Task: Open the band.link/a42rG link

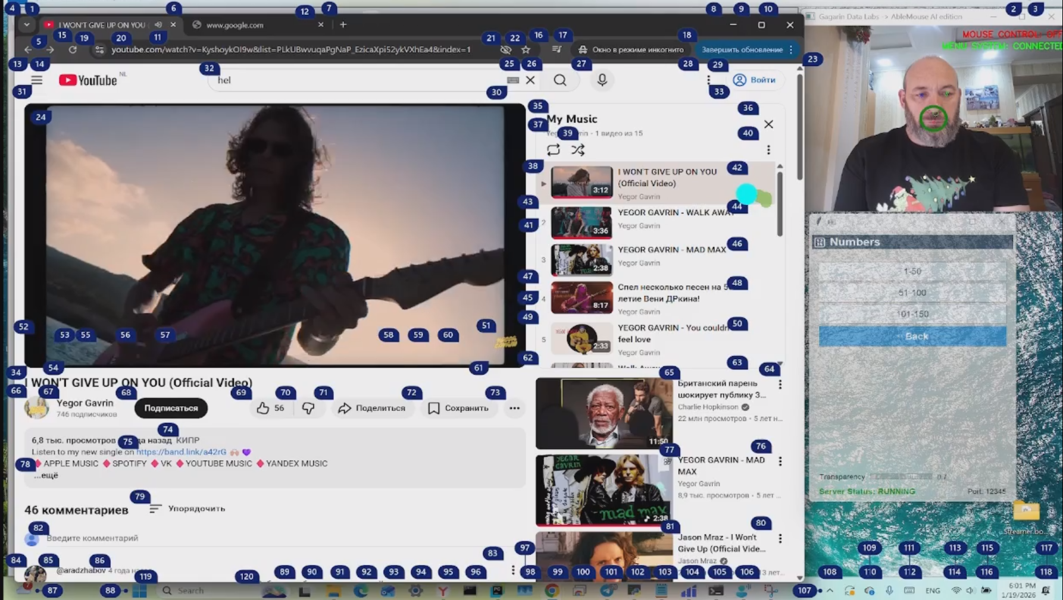Action: pos(181,452)
